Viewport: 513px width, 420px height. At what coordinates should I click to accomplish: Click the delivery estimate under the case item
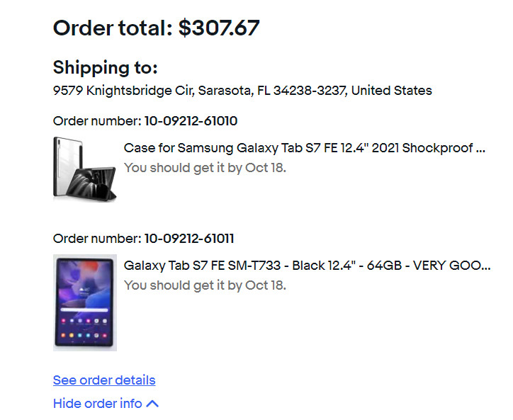coord(205,168)
